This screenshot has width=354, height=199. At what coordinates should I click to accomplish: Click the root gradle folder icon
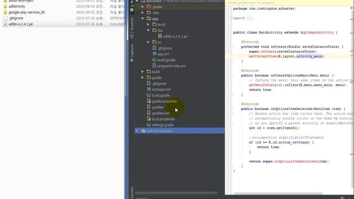149,77
